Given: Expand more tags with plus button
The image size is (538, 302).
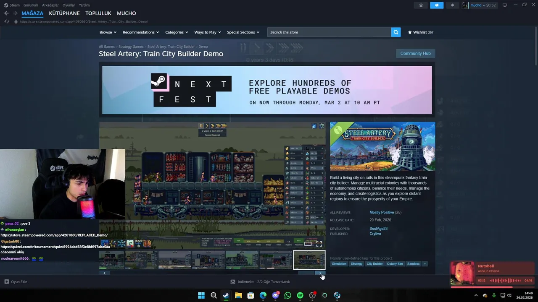Looking at the screenshot, I should tap(425, 264).
